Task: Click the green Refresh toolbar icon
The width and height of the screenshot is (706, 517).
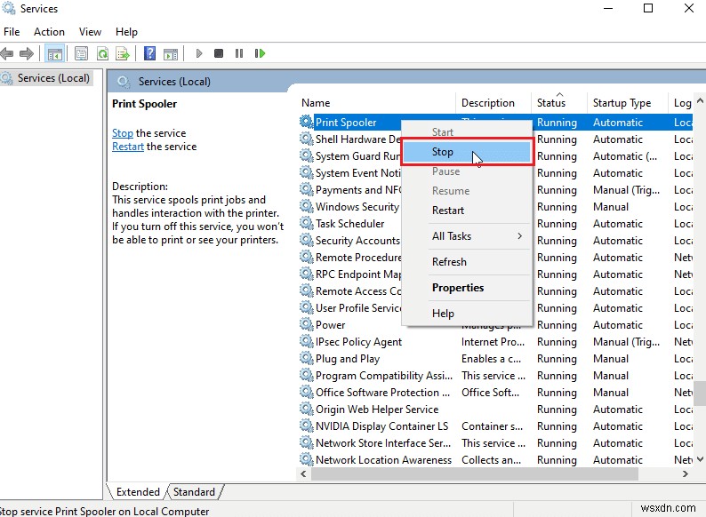Action: point(102,53)
